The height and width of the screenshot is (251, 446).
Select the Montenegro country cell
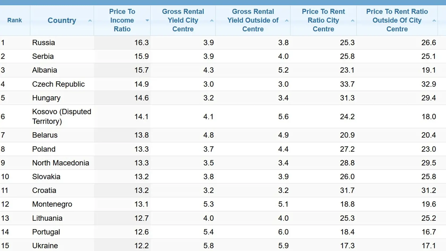(62, 204)
